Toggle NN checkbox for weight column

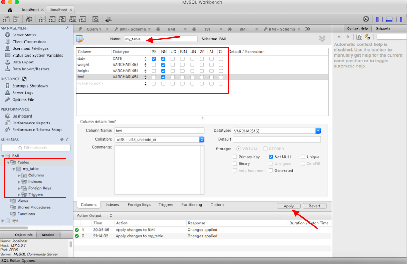pyautogui.click(x=163, y=65)
